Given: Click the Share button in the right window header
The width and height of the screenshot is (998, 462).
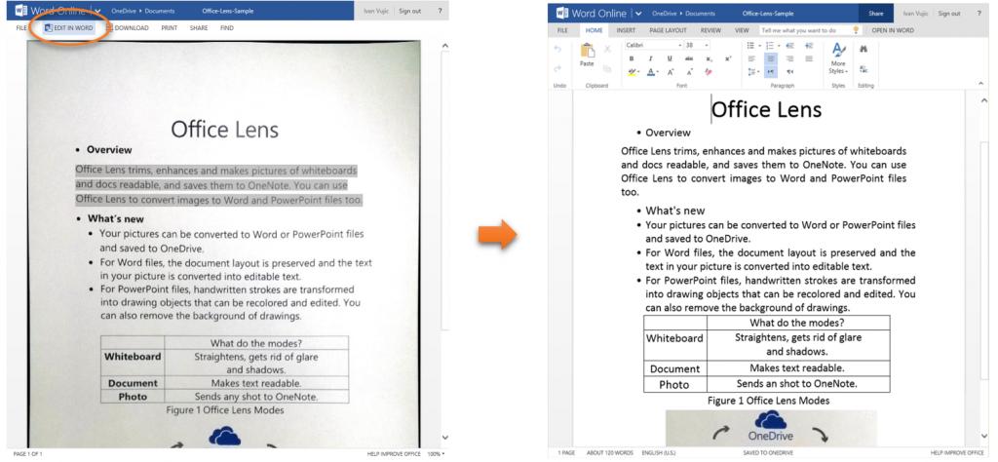Looking at the screenshot, I should pos(876,13).
